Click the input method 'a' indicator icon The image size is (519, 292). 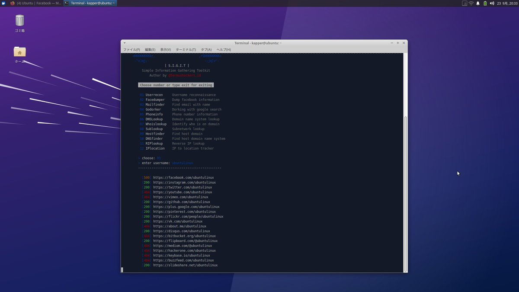point(465,3)
